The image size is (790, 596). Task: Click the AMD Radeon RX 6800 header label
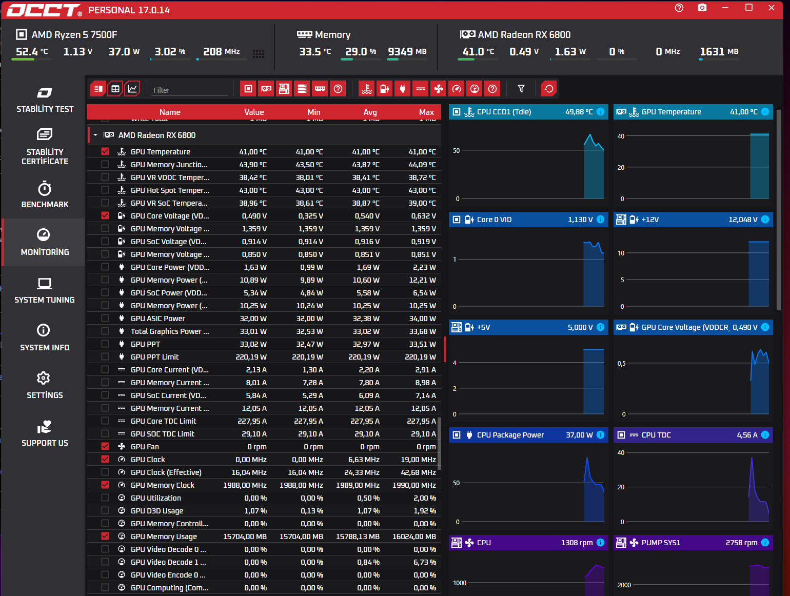524,34
